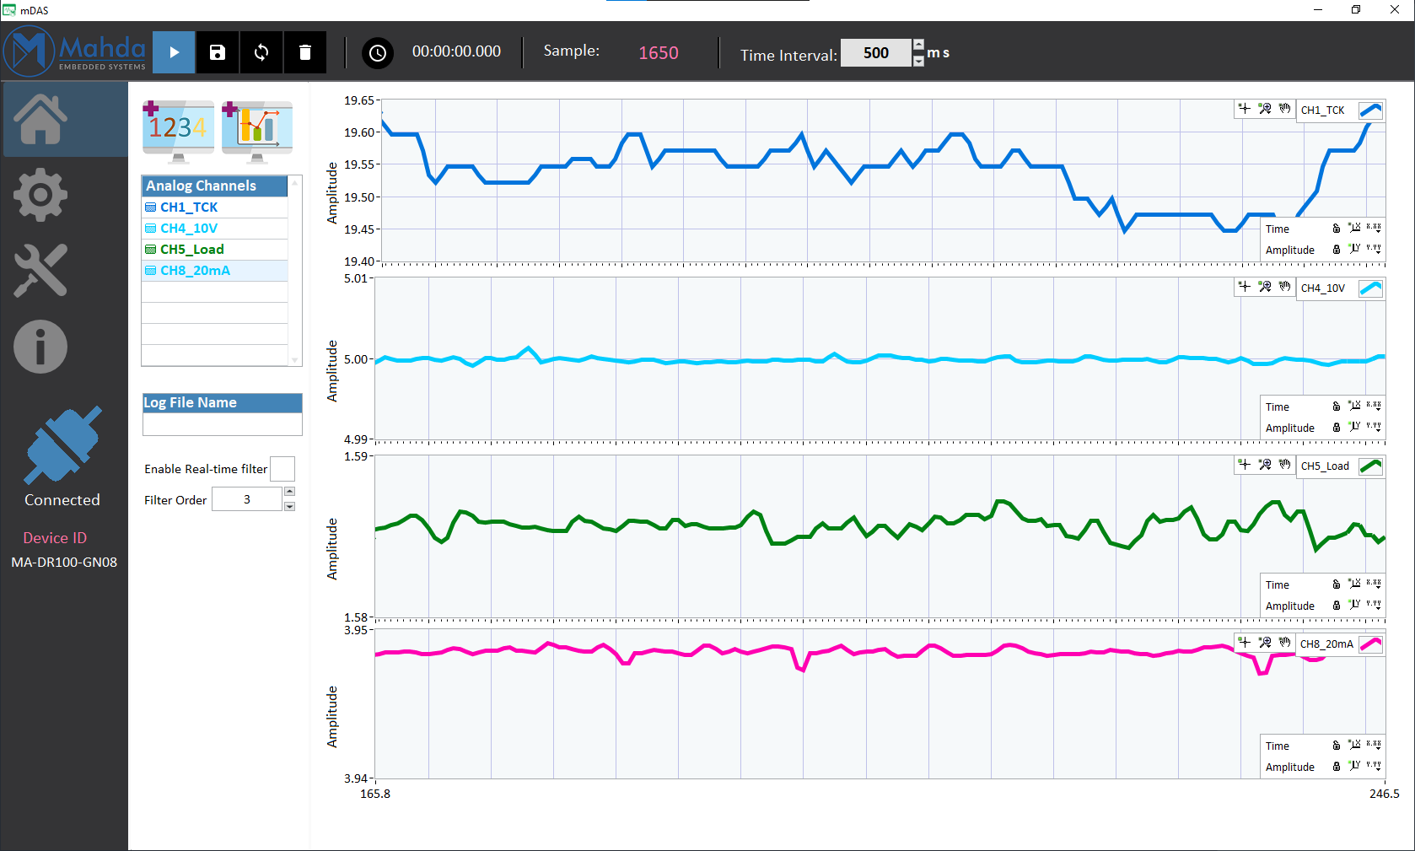Viewport: 1415px width, 851px height.
Task: Select the pan hand tool on the CH4_10V graph
Action: tap(1284, 287)
